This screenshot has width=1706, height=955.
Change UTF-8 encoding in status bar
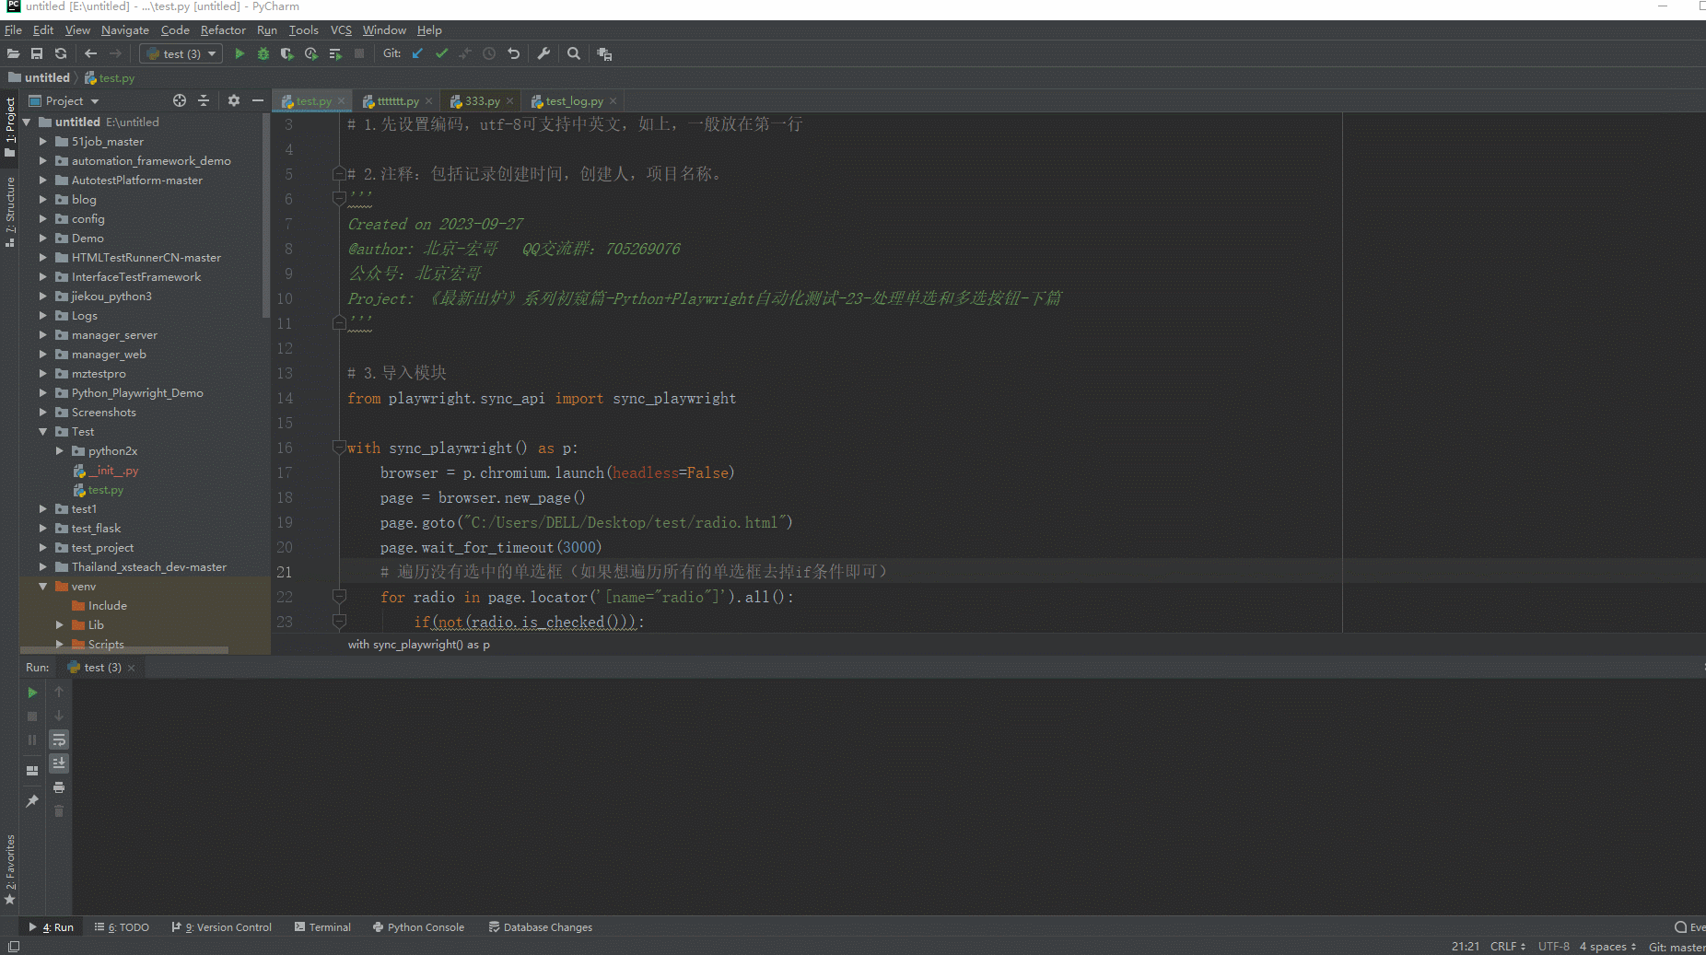point(1553,947)
